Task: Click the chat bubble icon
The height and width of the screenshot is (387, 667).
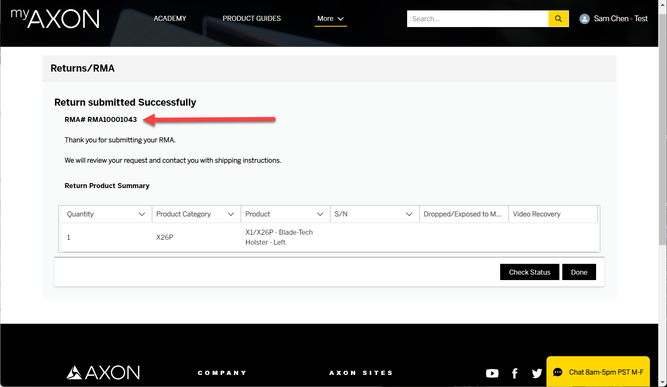Action: [x=558, y=372]
